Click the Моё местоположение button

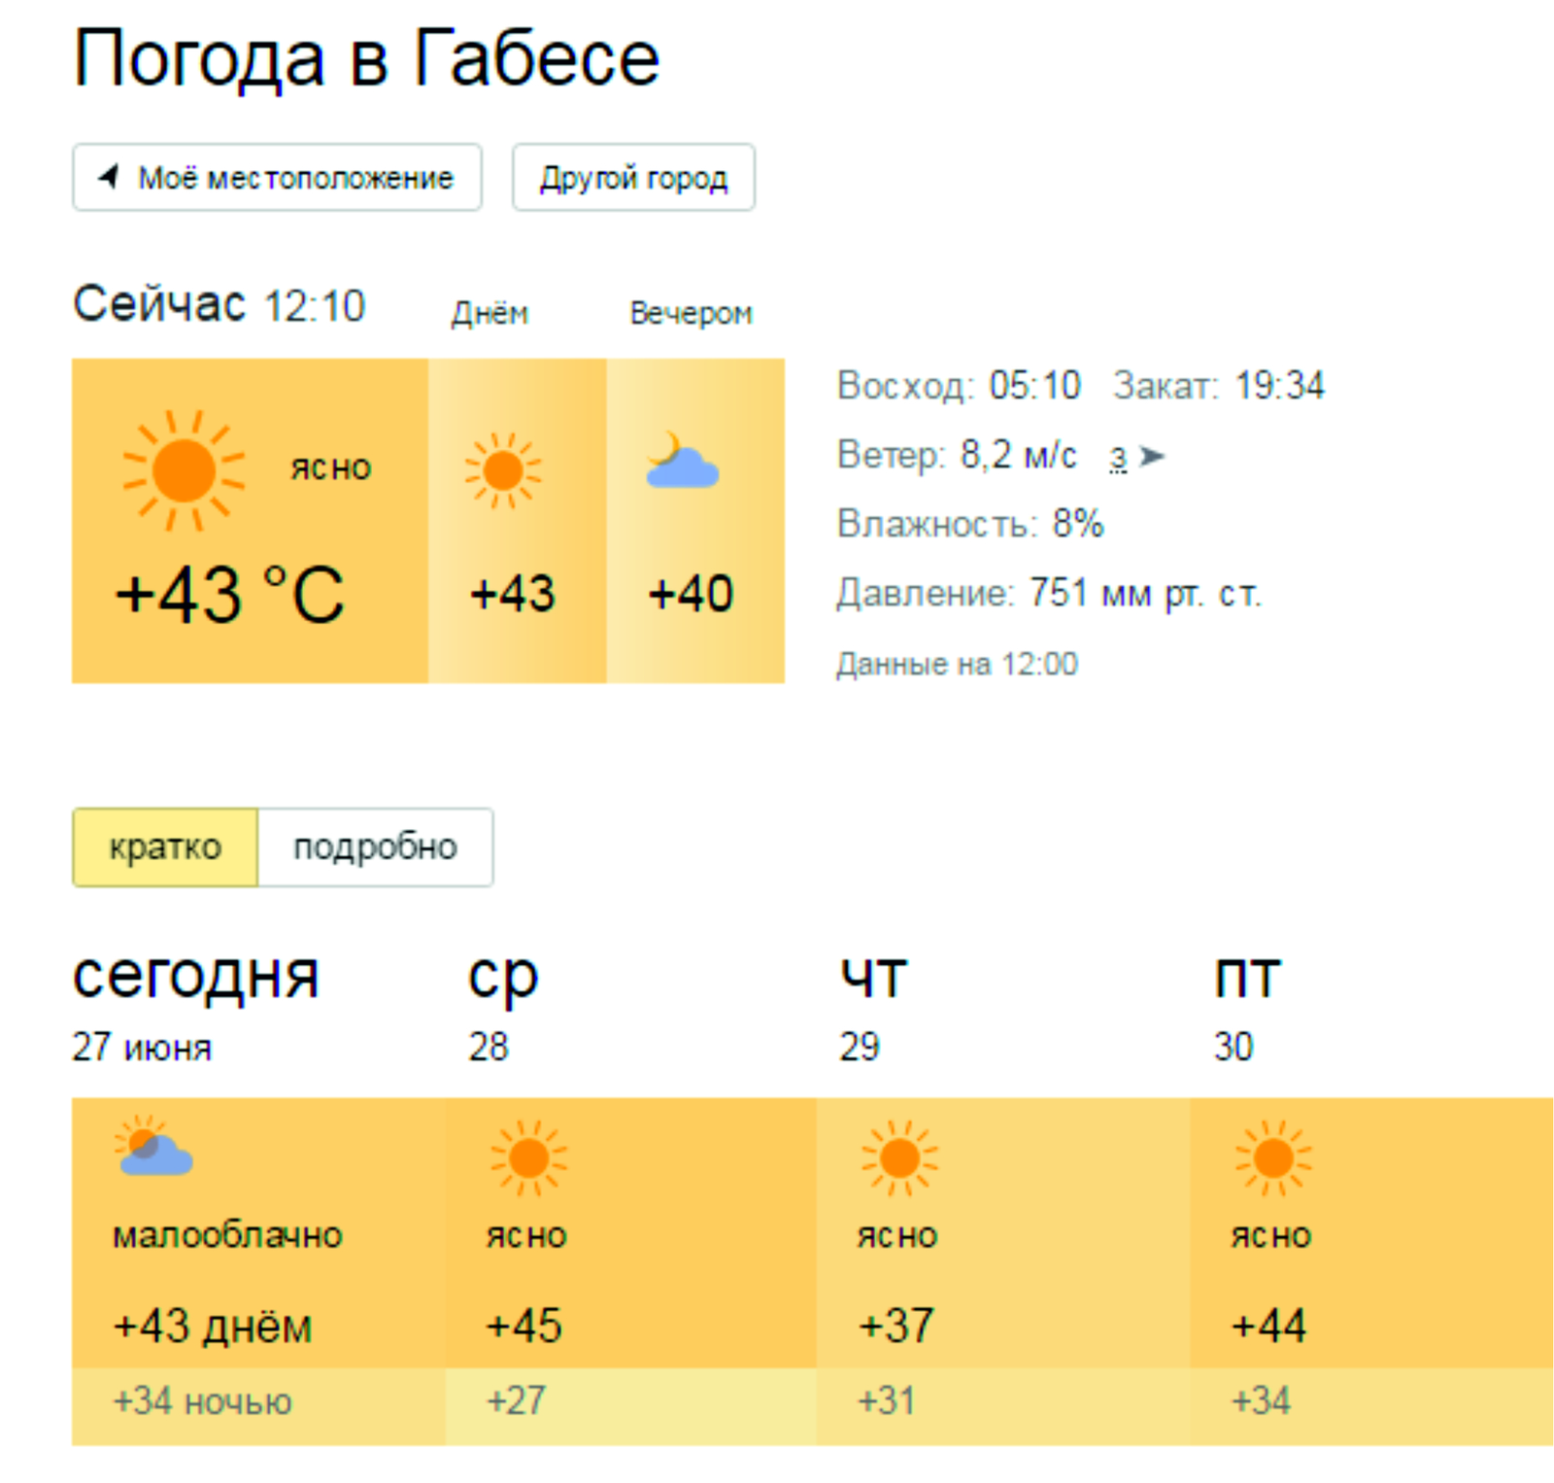click(x=277, y=178)
